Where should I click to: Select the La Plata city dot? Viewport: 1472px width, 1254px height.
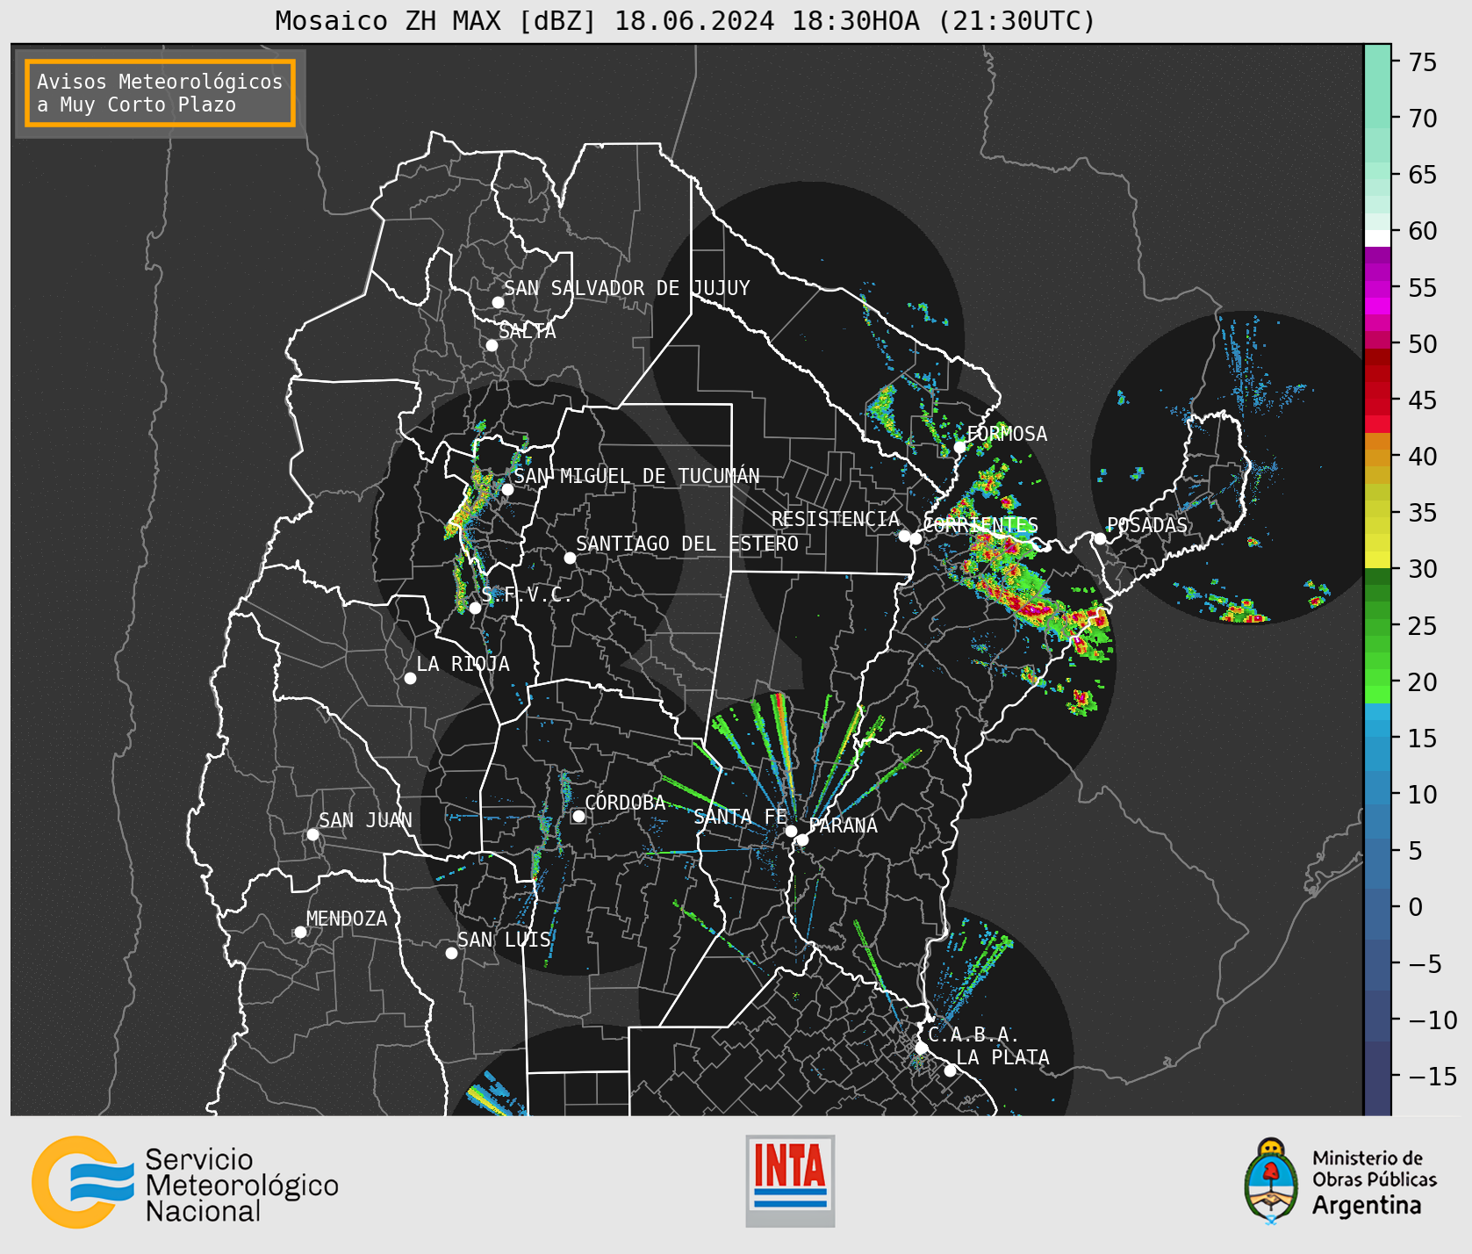950,1070
